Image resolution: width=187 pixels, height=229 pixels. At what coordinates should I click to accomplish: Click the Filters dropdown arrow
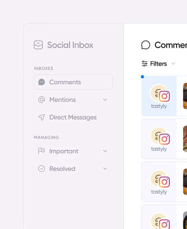point(173,63)
